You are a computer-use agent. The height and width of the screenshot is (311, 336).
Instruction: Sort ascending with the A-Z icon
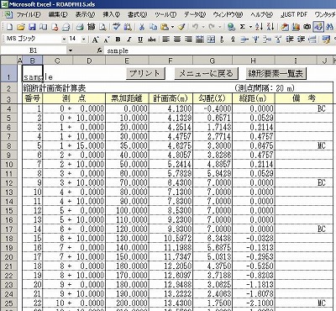(259, 27)
